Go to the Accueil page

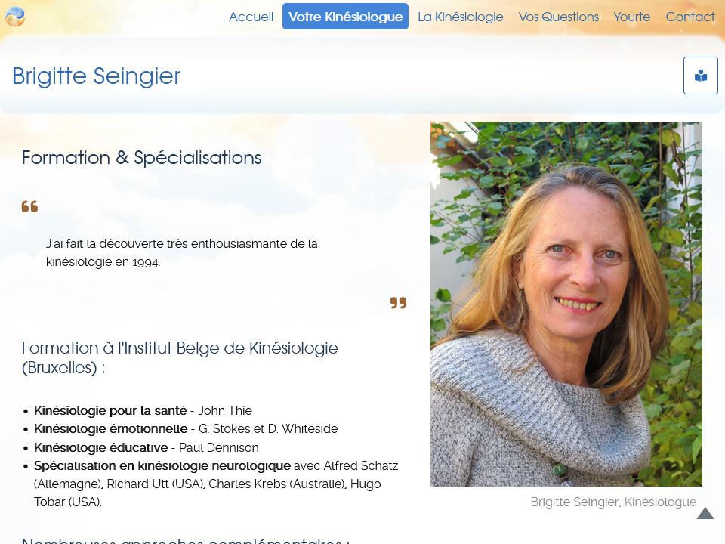(x=251, y=17)
